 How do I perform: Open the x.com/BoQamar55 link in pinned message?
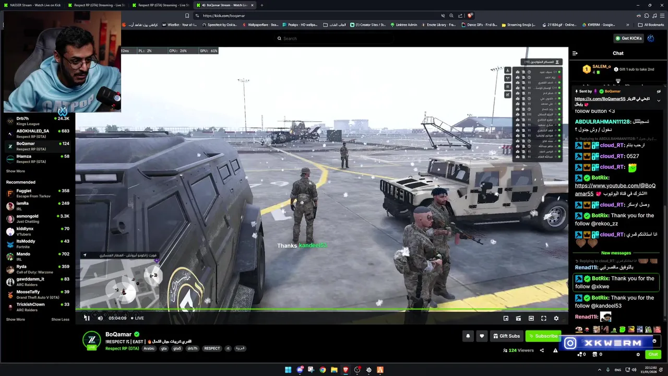[x=600, y=99]
